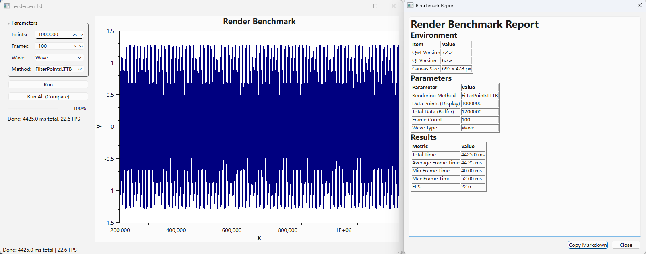646x254 pixels.
Task: Decrease Frames value with down arrow
Action: pos(81,47)
